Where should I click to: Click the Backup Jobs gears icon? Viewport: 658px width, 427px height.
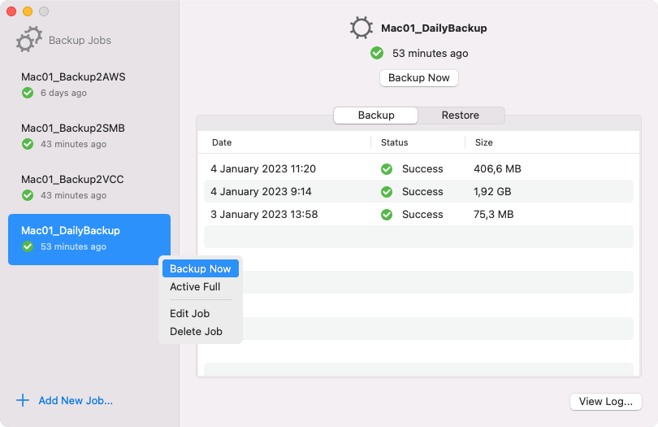[29, 39]
